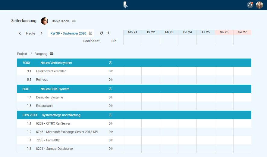This screenshot has height=157, width=267.
Task: Toggle the Projekt/Vorgang list view icon
Action: tap(52, 54)
